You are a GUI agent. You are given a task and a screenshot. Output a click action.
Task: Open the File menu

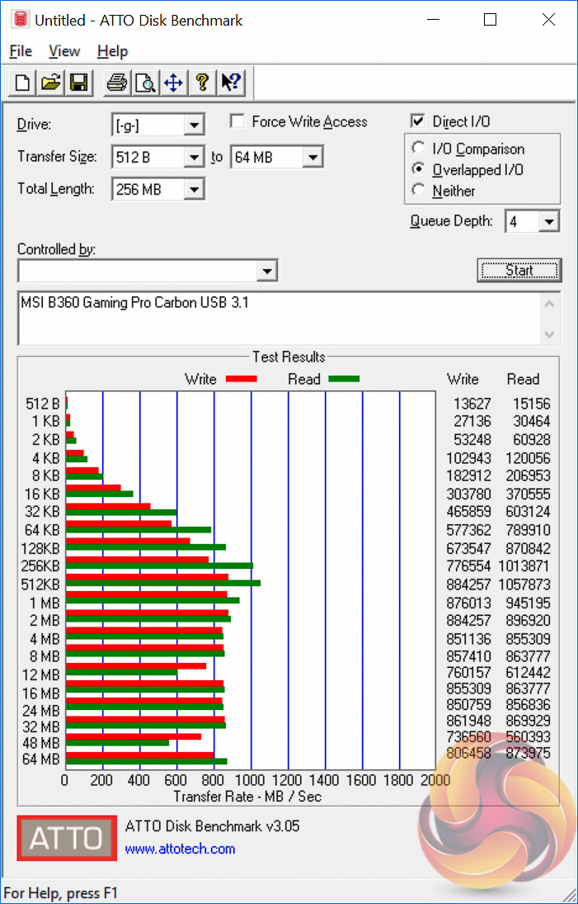tap(21, 51)
